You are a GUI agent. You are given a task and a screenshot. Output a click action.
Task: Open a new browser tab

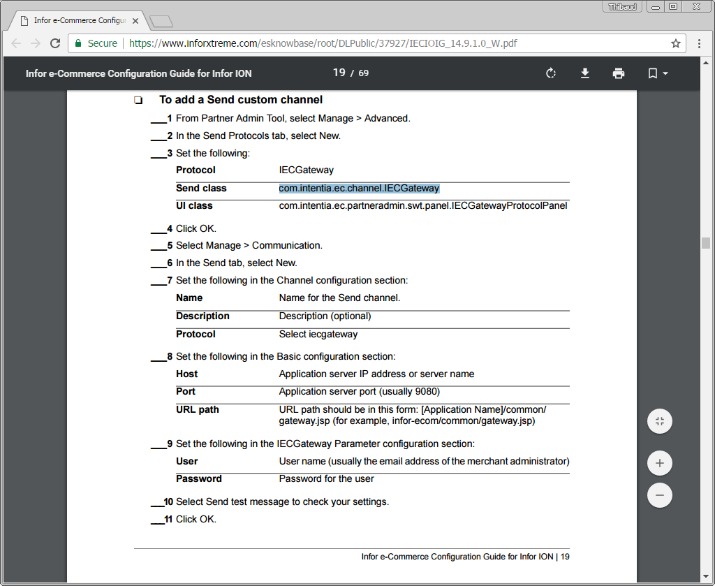tap(161, 21)
